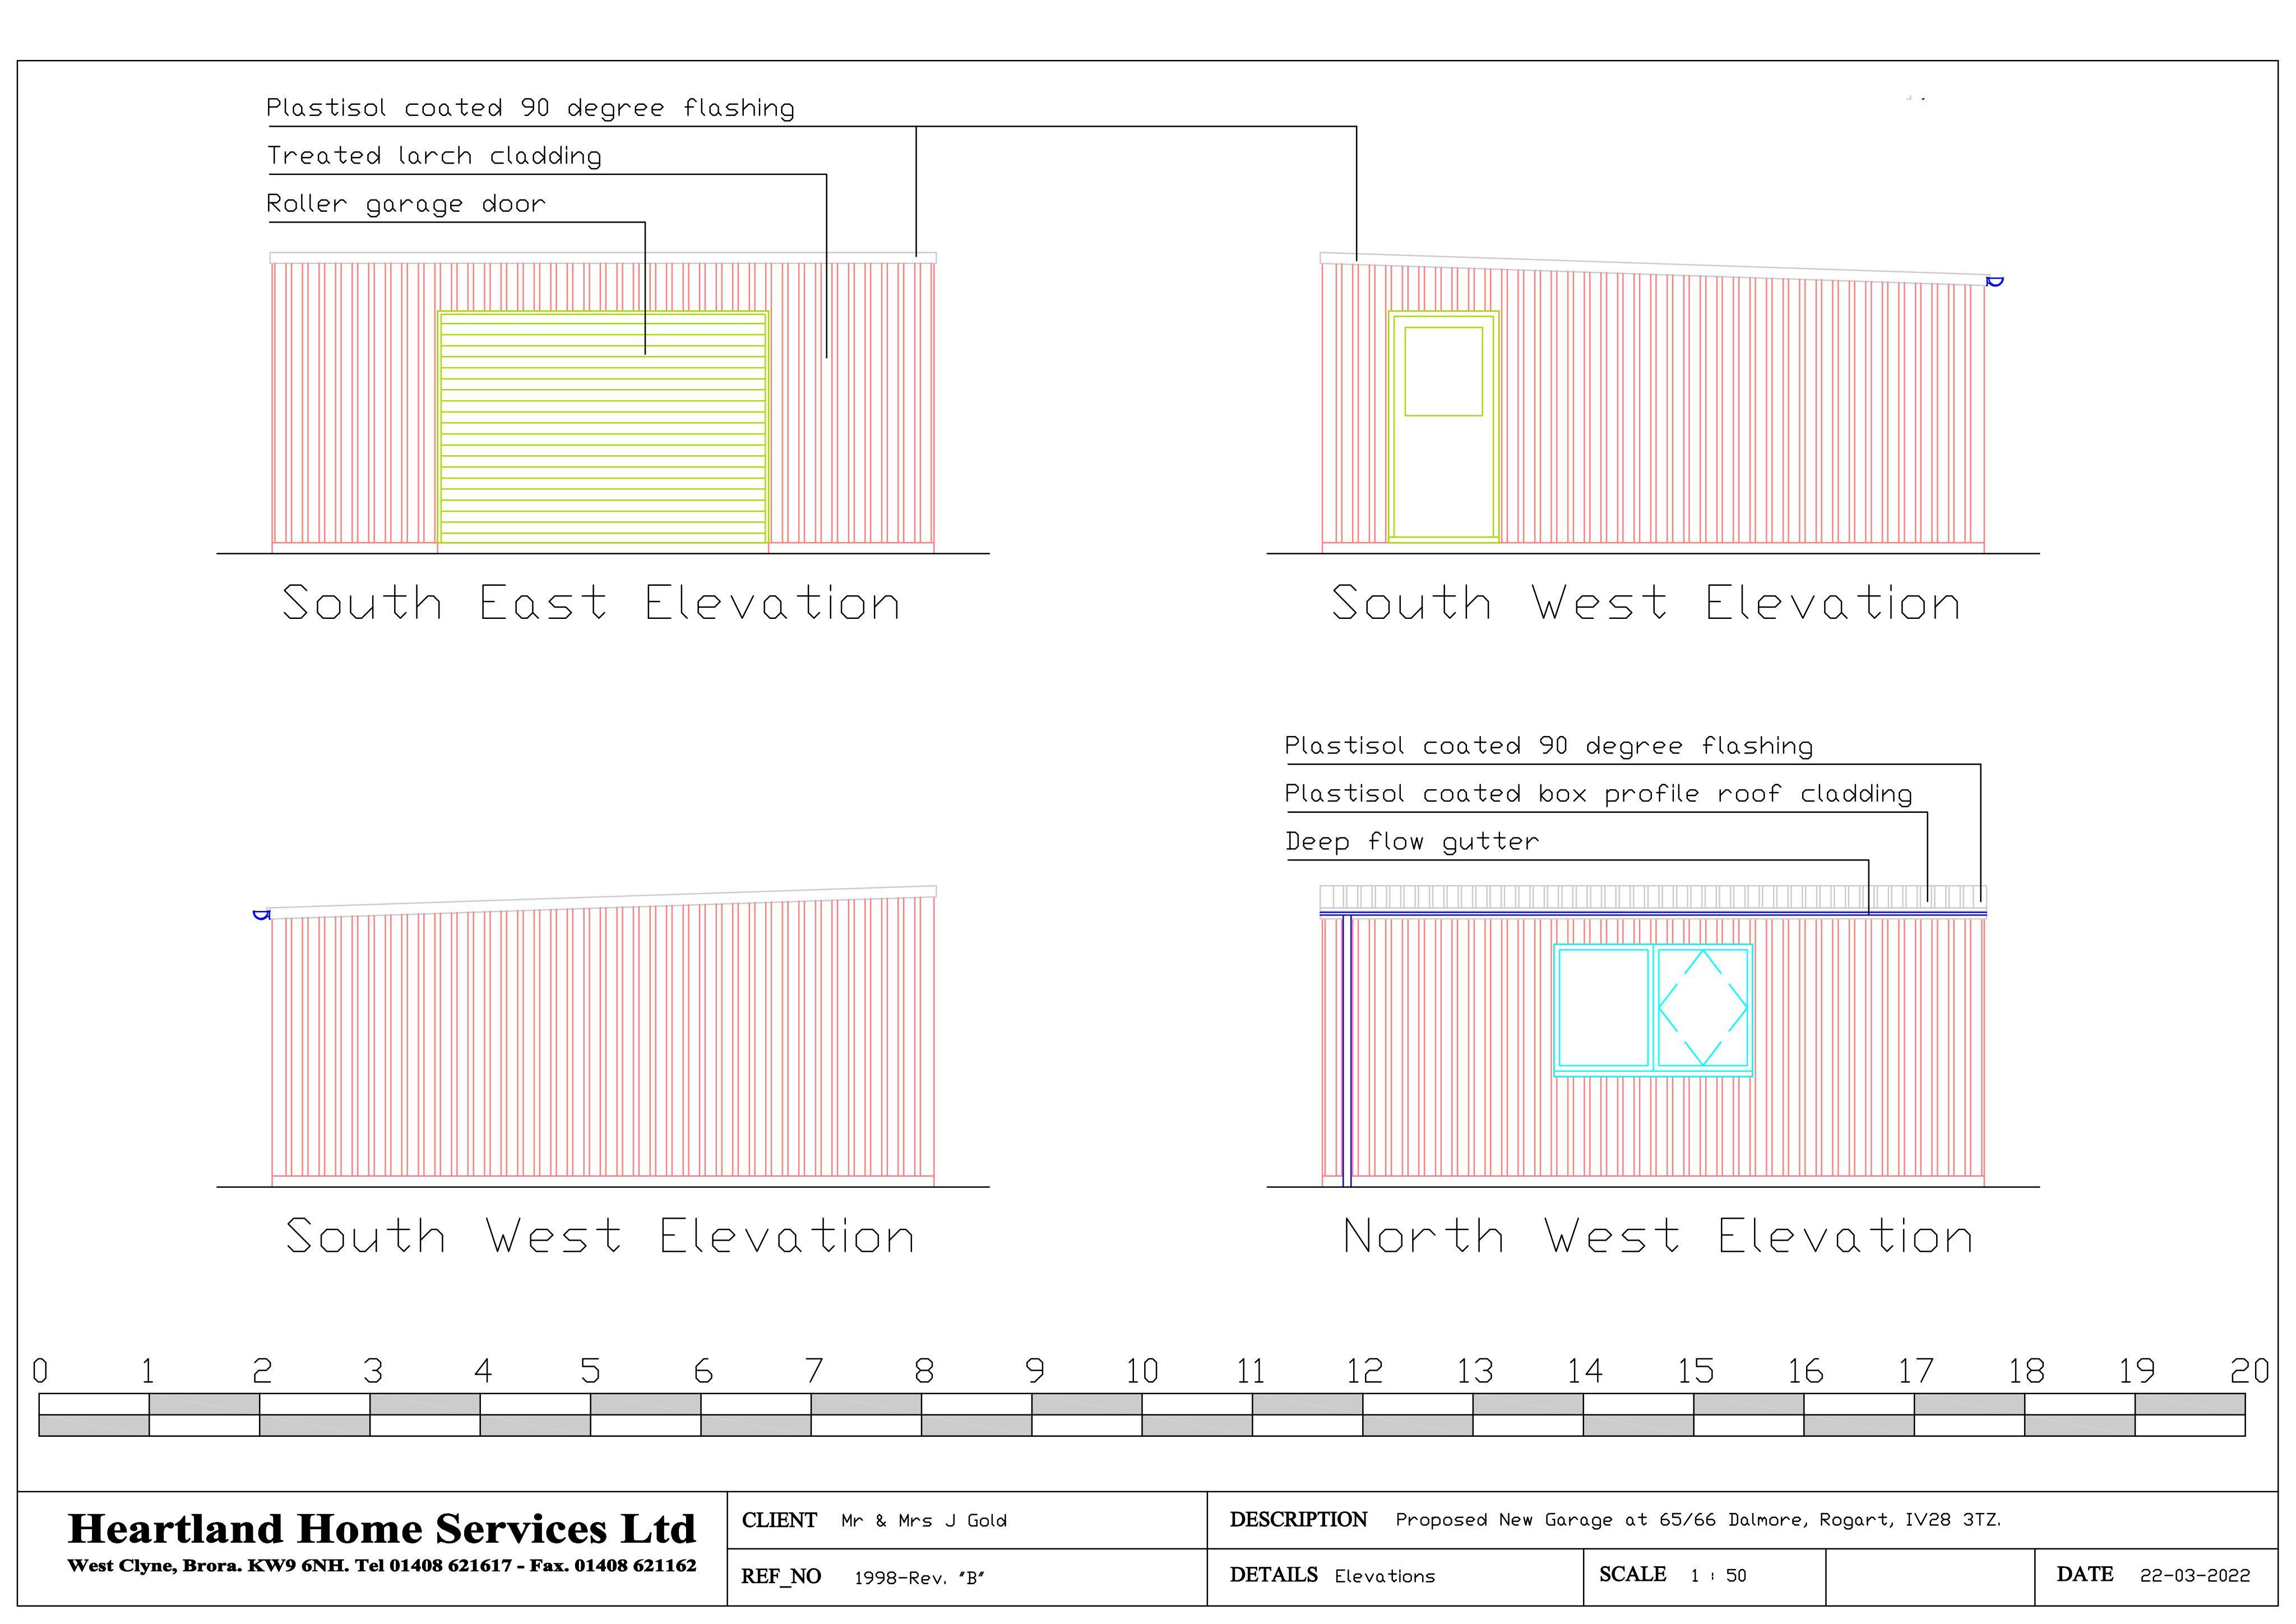The height and width of the screenshot is (1624, 2296).
Task: Click the 'Elevations' details value
Action: 1384,1577
